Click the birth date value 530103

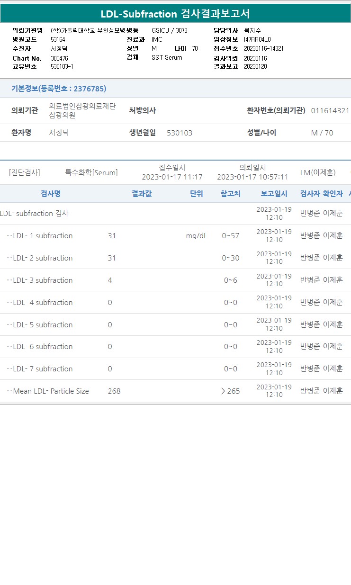click(180, 133)
